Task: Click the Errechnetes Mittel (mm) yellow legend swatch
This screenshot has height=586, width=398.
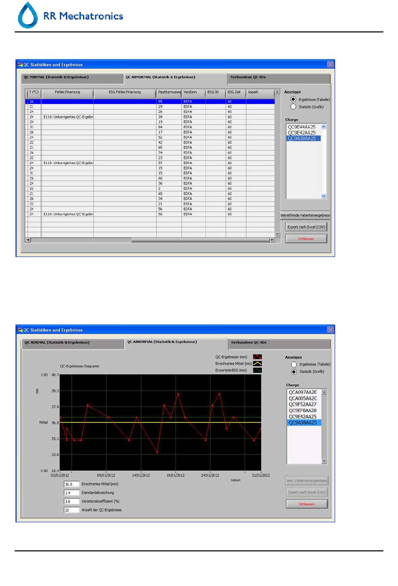Action: click(258, 364)
